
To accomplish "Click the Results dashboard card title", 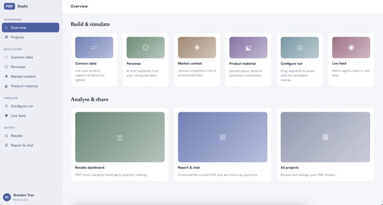I will pos(90,167).
